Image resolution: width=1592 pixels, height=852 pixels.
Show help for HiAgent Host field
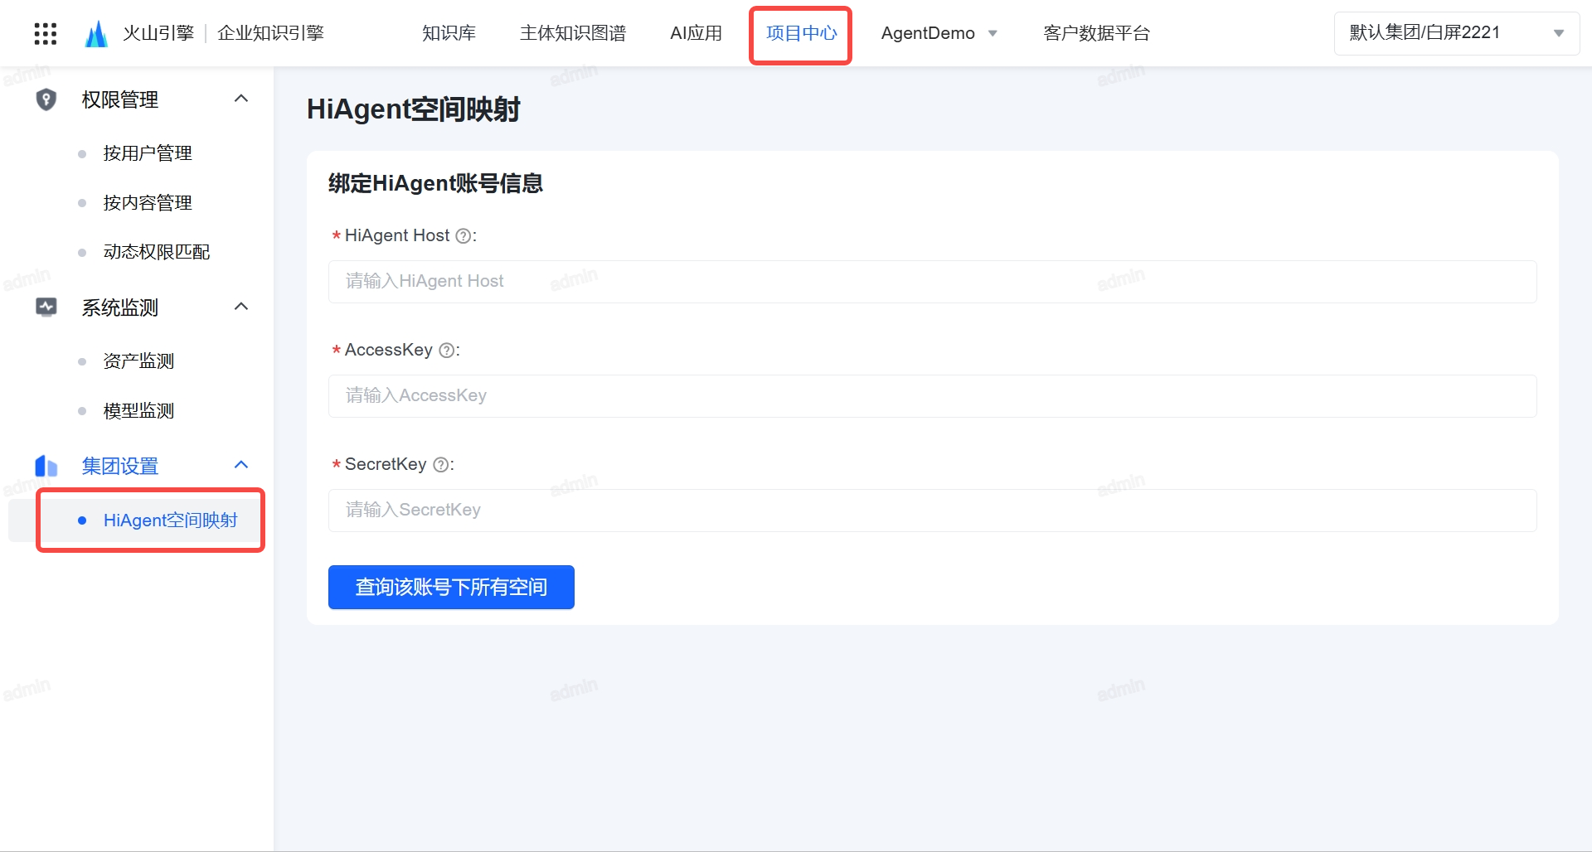pos(464,236)
